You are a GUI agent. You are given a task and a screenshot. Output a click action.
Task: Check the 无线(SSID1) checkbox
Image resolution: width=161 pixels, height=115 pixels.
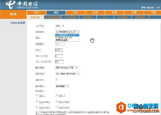tap(37, 102)
